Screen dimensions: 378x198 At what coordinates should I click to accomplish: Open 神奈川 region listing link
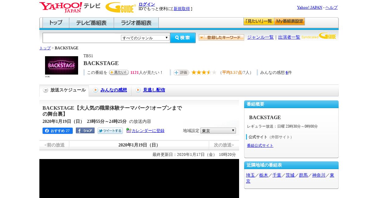coord(319,175)
